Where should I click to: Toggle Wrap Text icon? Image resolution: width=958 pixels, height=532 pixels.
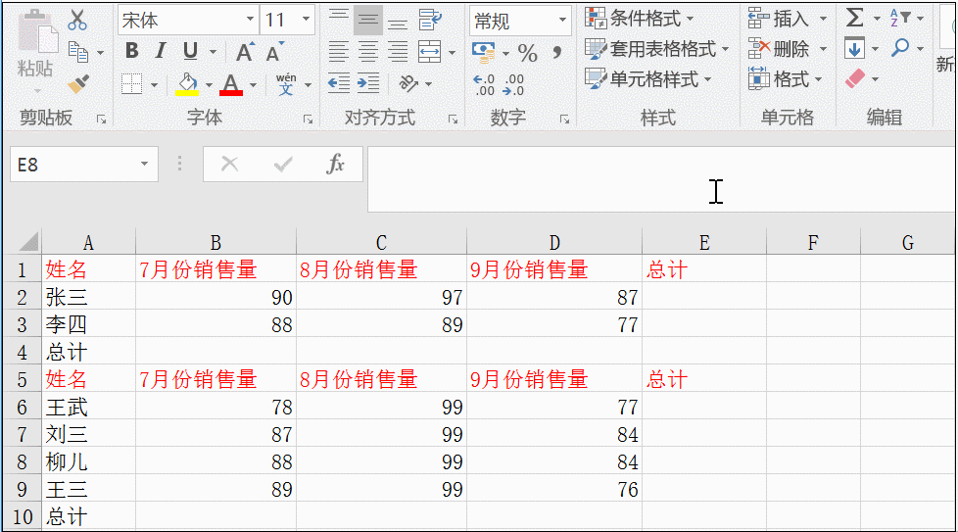click(430, 20)
